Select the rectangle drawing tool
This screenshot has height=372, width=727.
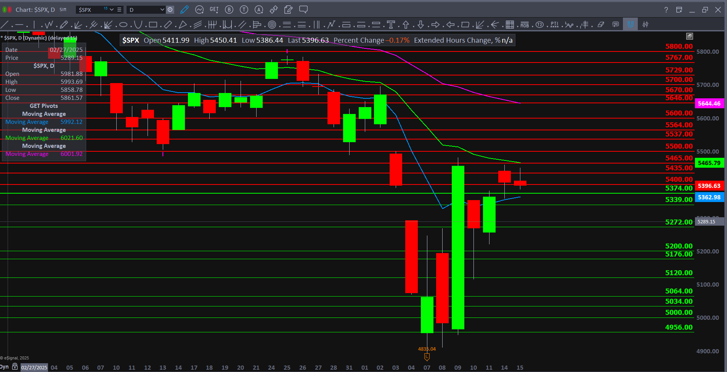[x=153, y=25]
